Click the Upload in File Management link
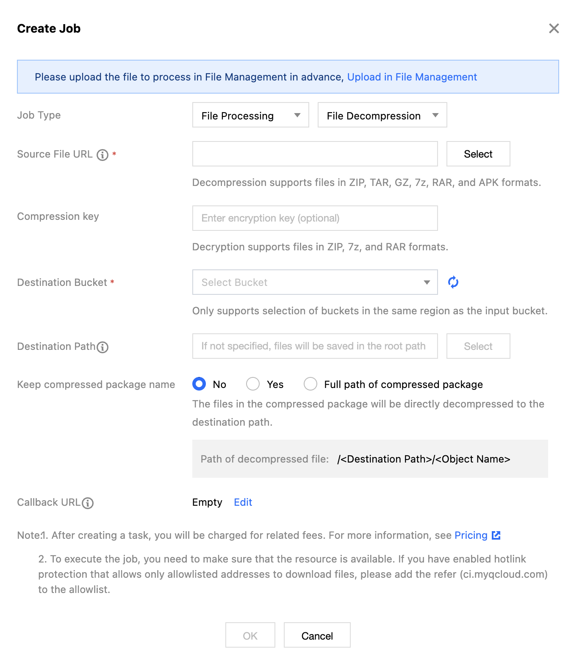The height and width of the screenshot is (665, 571). 412,77
